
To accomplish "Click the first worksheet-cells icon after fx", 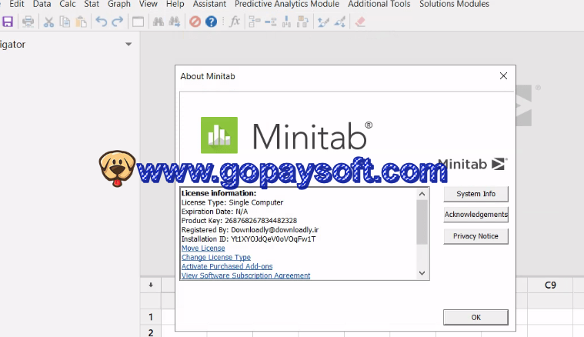I will 255,22.
